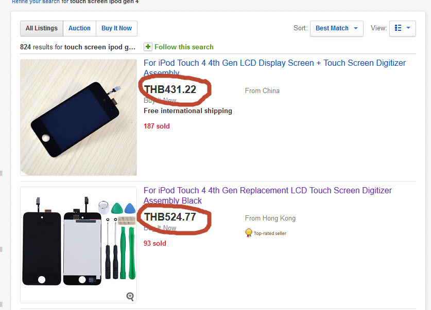Viewport: 431px width, 310px height.
Task: Open the Best Match sort dropdown
Action: click(x=336, y=28)
